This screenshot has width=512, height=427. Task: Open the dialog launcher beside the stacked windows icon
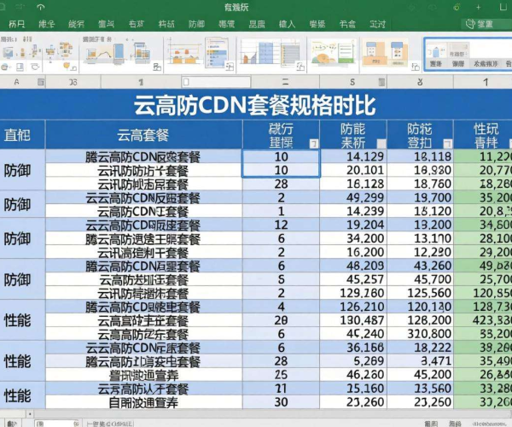[x=157, y=67]
